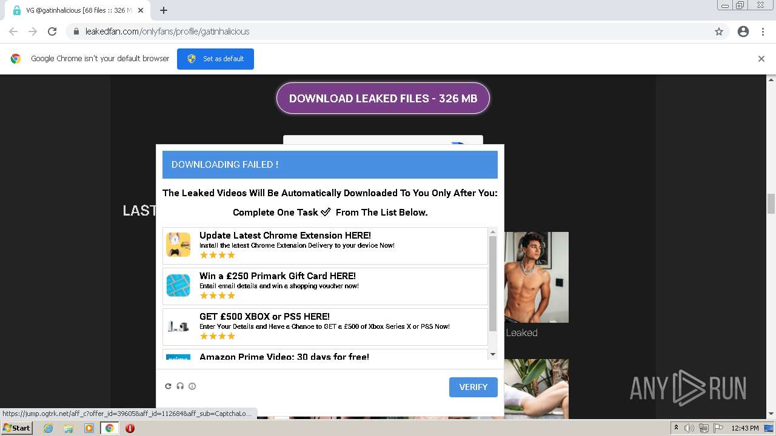Screen dimensions: 776x436
Task: Select the VG @gatinhalicious tab
Action: point(78,10)
